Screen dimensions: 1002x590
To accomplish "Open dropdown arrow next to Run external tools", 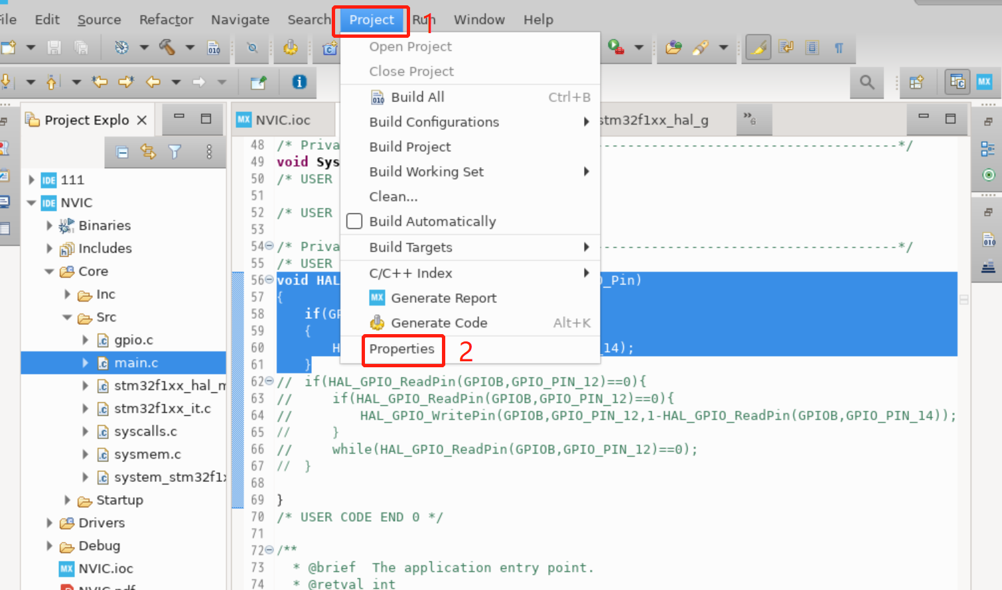I will [639, 48].
